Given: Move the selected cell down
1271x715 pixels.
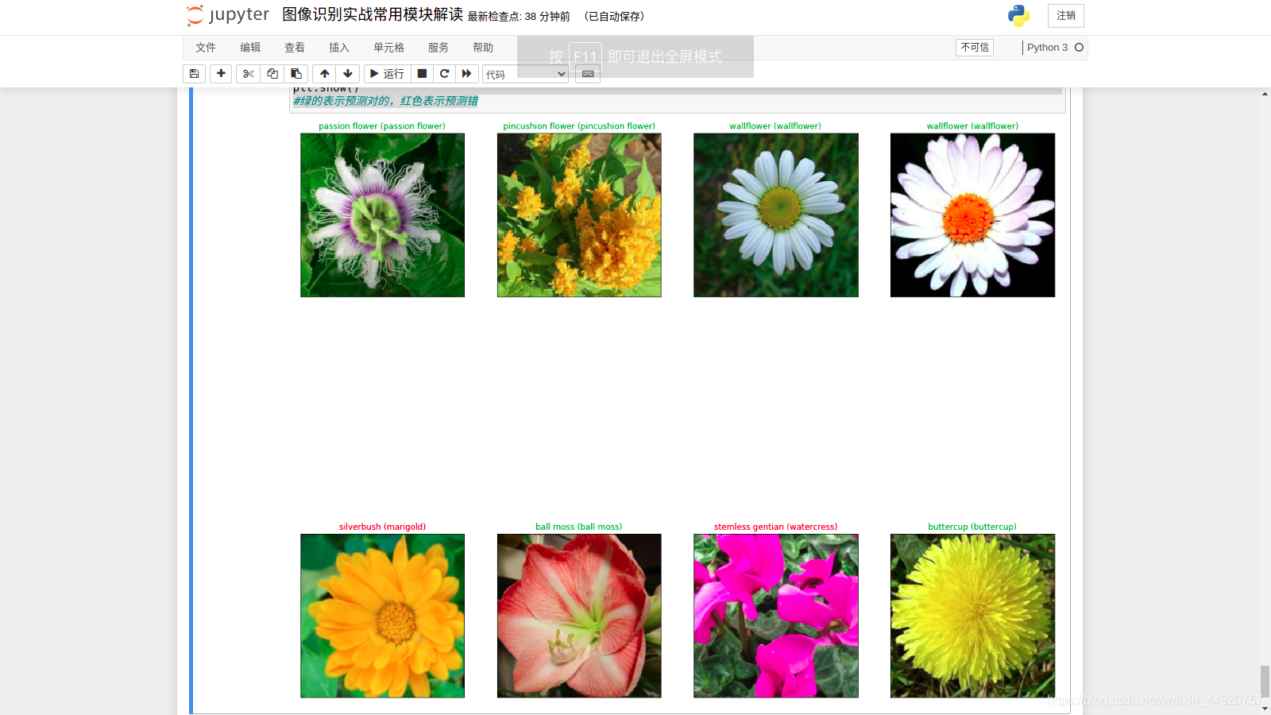Looking at the screenshot, I should click(x=348, y=73).
